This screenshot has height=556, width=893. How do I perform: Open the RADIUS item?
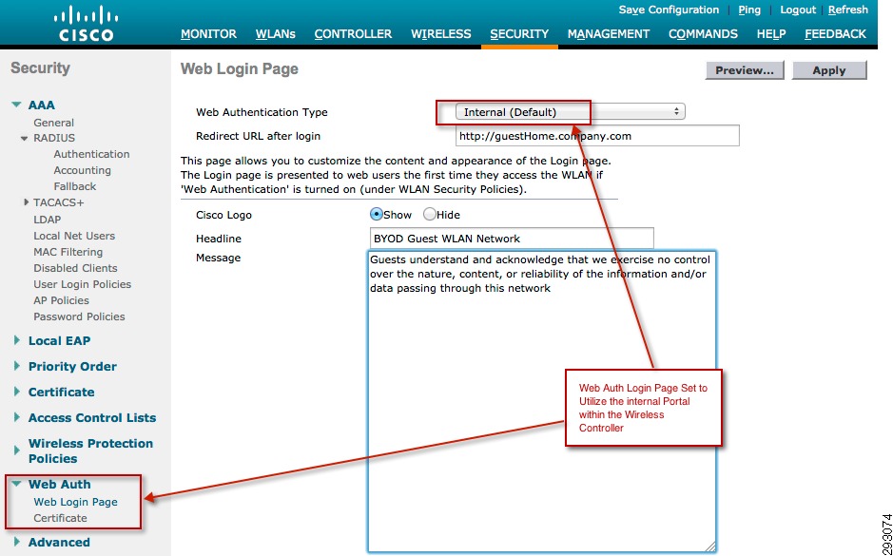54,138
